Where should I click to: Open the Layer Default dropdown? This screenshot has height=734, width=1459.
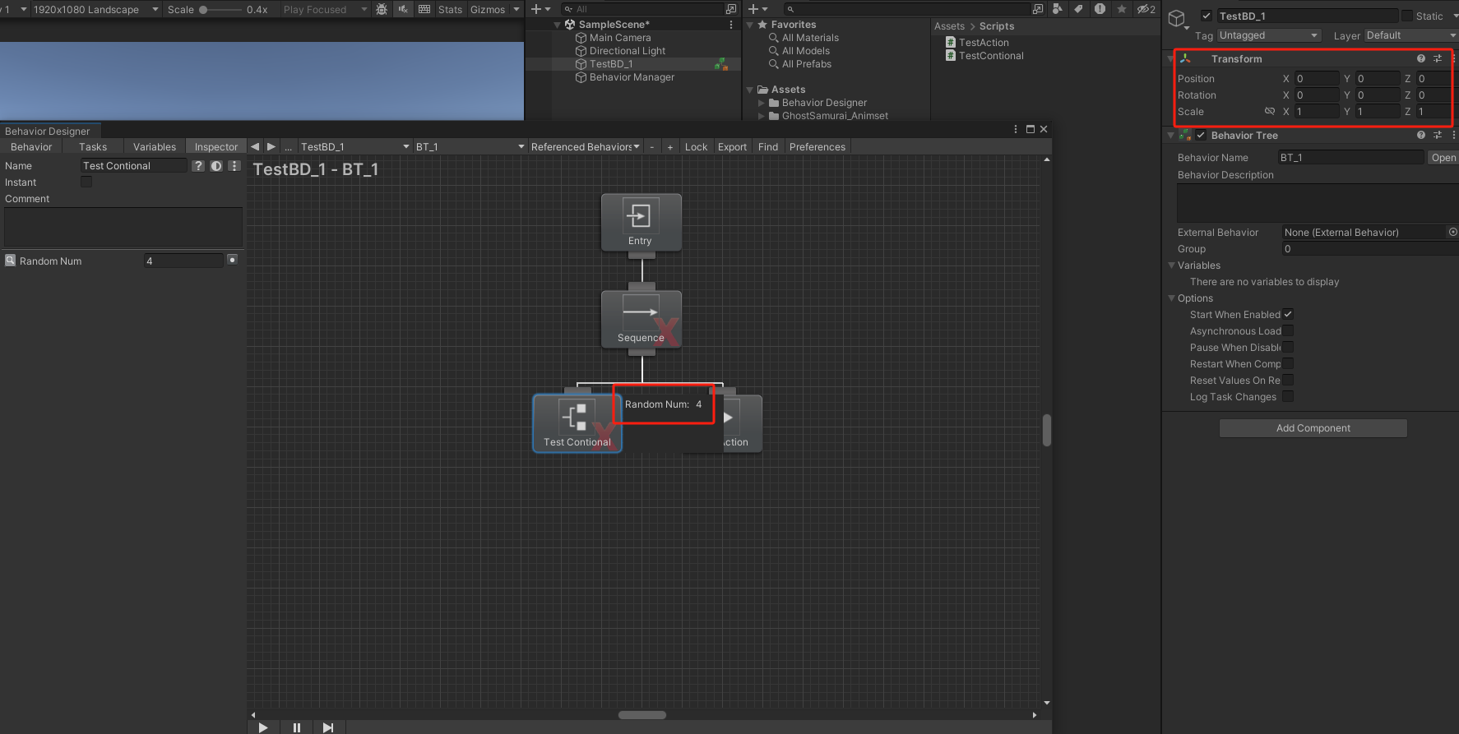pyautogui.click(x=1410, y=35)
